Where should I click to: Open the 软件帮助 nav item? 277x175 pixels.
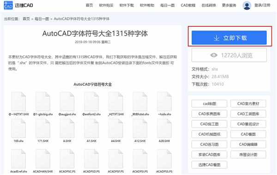coord(147,5)
